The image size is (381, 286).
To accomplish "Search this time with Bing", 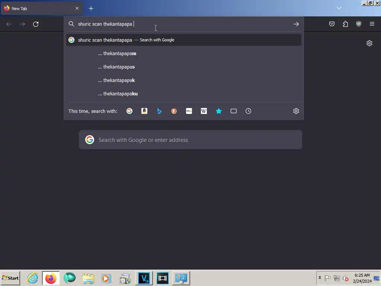I will click(159, 111).
